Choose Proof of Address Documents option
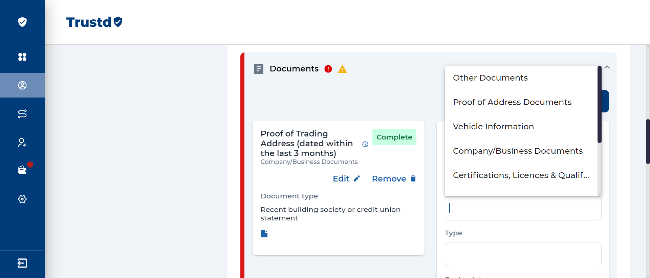Viewport: 650px width, 278px height. (512, 102)
